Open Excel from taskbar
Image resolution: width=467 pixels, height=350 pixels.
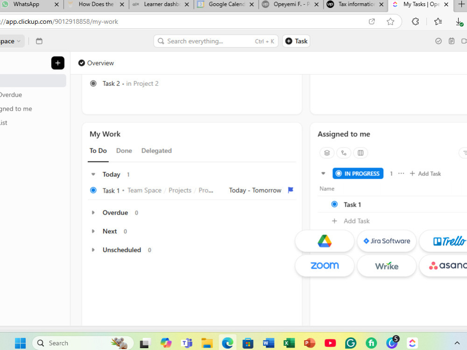click(289, 343)
